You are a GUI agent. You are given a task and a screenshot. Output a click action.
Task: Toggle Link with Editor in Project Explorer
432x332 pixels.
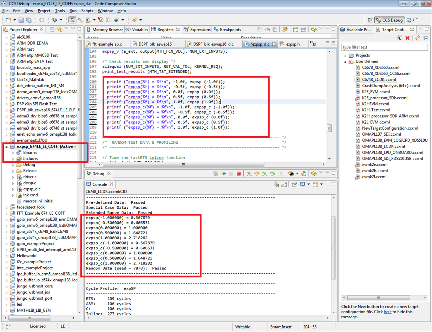point(60,30)
